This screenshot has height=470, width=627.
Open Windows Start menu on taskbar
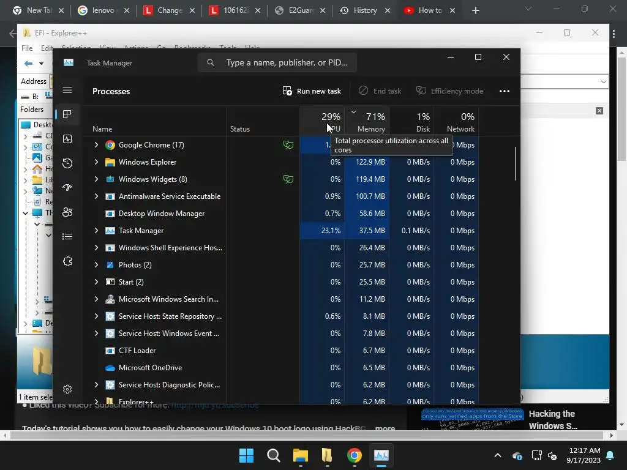(x=246, y=455)
